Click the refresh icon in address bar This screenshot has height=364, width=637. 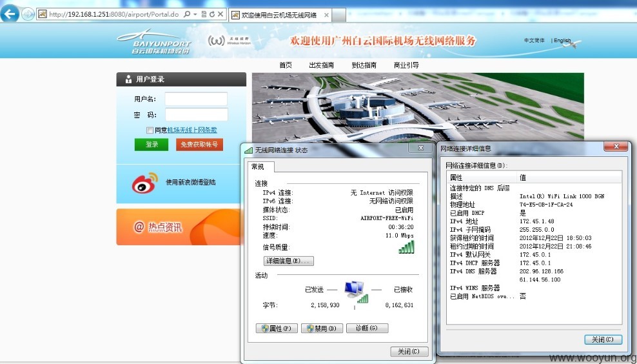tap(212, 14)
